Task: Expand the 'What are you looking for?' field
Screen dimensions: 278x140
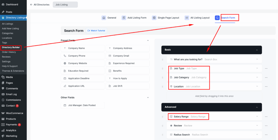Action: 257,59
